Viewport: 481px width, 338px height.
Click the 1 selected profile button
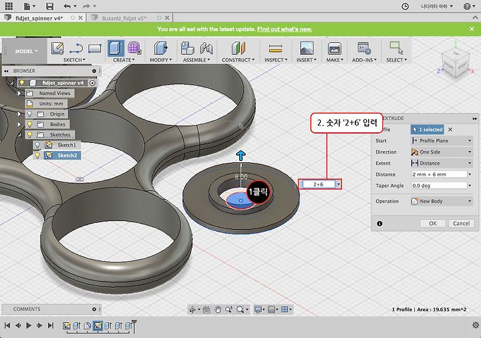click(428, 130)
